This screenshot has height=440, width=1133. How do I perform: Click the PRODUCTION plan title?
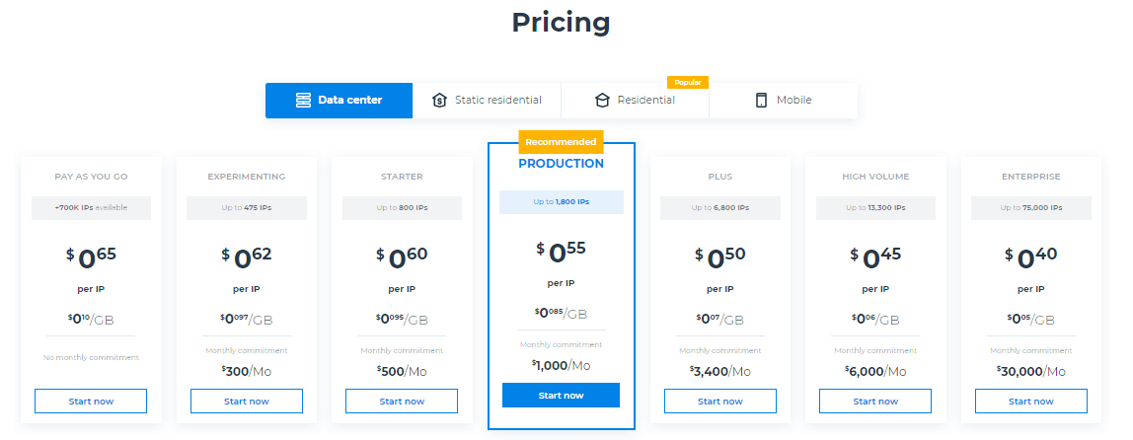[x=561, y=164]
